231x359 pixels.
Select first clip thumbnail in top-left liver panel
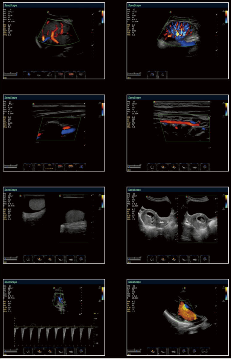28,73
